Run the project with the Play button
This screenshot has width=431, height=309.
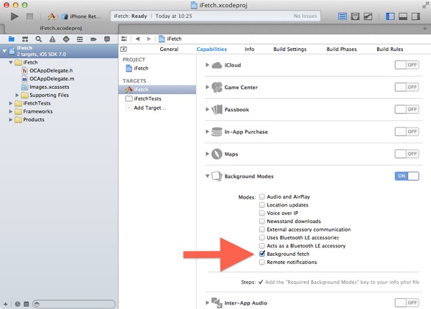(14, 16)
